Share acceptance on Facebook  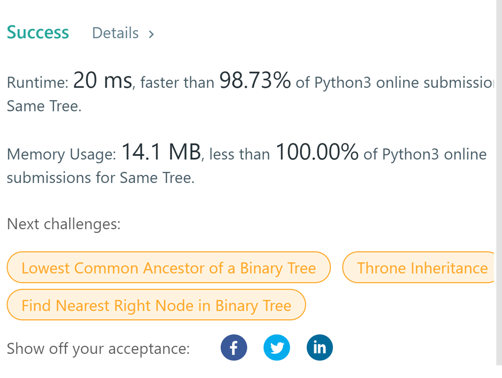pyautogui.click(x=233, y=347)
